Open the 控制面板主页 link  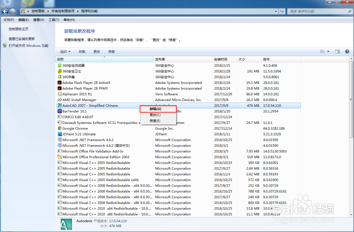[18, 29]
